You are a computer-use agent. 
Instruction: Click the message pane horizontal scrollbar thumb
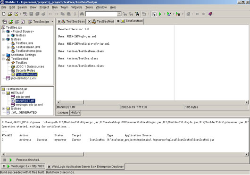click(x=44, y=154)
